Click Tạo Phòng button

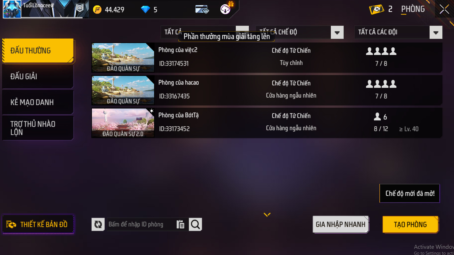coord(410,224)
